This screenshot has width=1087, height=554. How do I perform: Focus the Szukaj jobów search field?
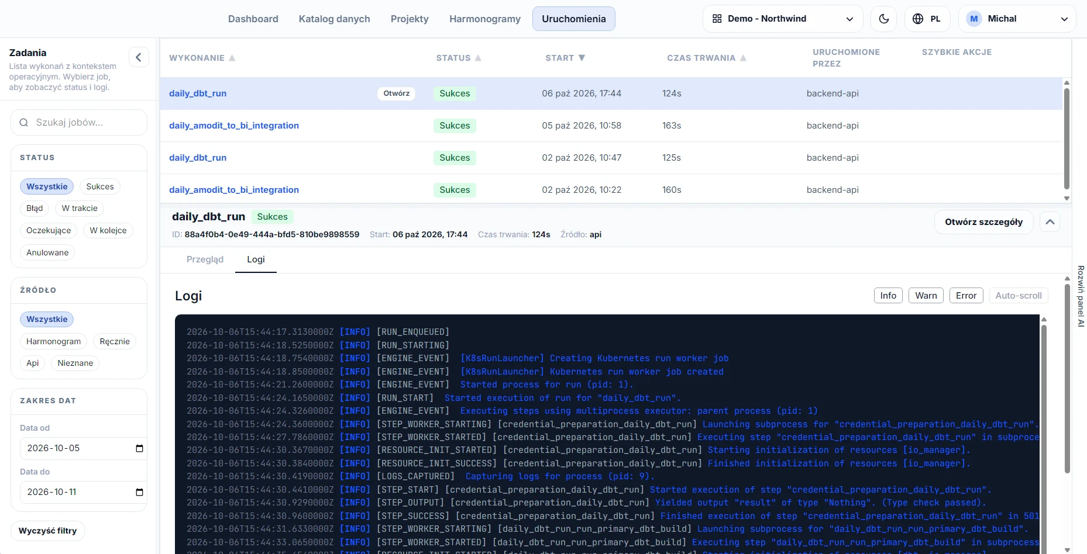pyautogui.click(x=79, y=123)
